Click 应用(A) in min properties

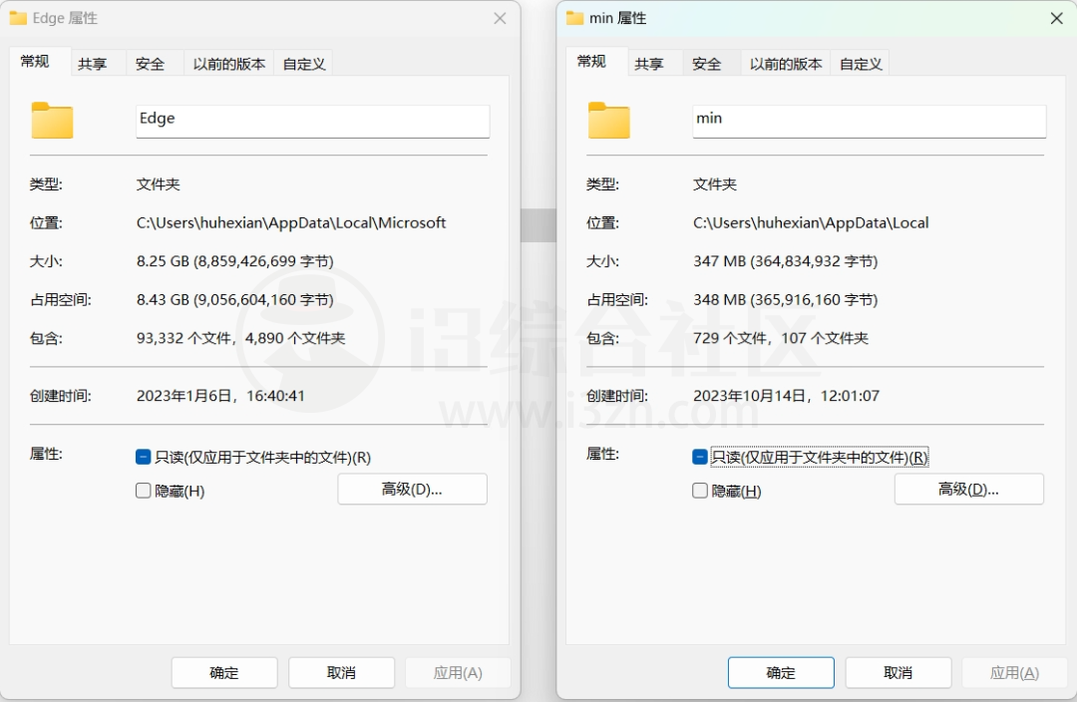click(1014, 672)
